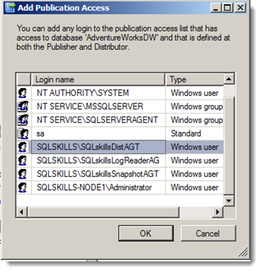Sort by the Type column header

click(195, 79)
